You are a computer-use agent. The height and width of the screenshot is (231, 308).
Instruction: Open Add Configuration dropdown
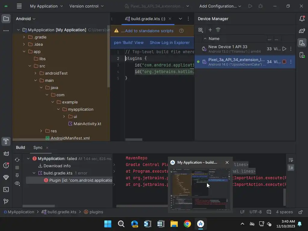pyautogui.click(x=220, y=6)
